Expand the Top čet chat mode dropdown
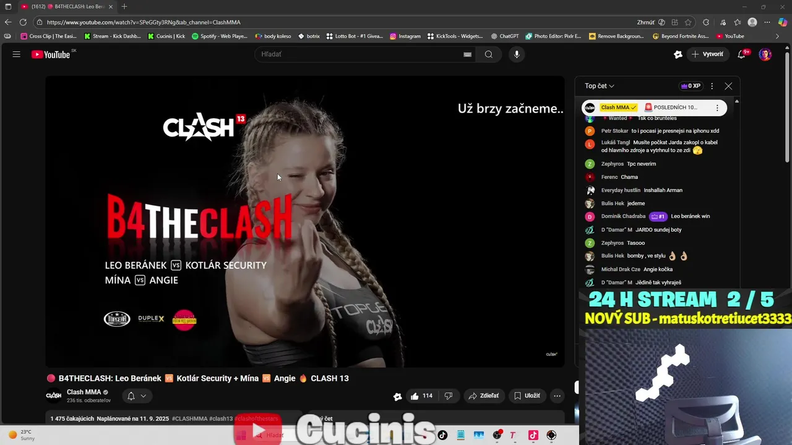792x445 pixels. point(600,86)
